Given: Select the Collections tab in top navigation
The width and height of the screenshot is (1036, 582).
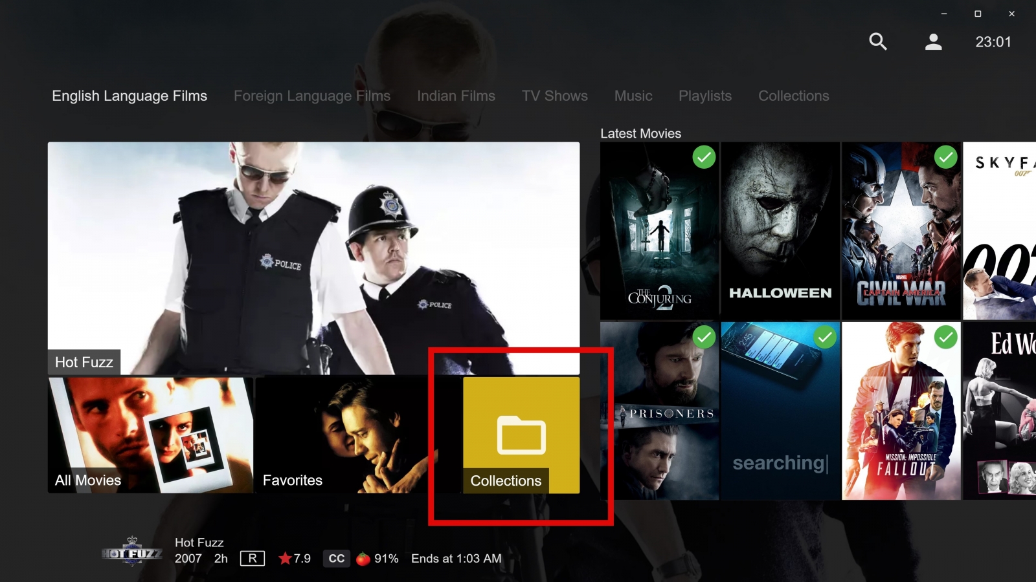Looking at the screenshot, I should point(794,96).
